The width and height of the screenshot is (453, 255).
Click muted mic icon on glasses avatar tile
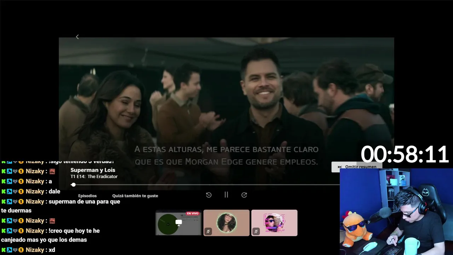tap(208, 231)
